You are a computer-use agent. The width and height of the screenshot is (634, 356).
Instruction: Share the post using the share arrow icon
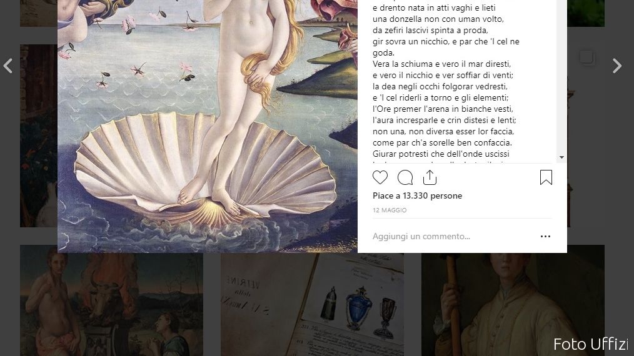(x=430, y=177)
